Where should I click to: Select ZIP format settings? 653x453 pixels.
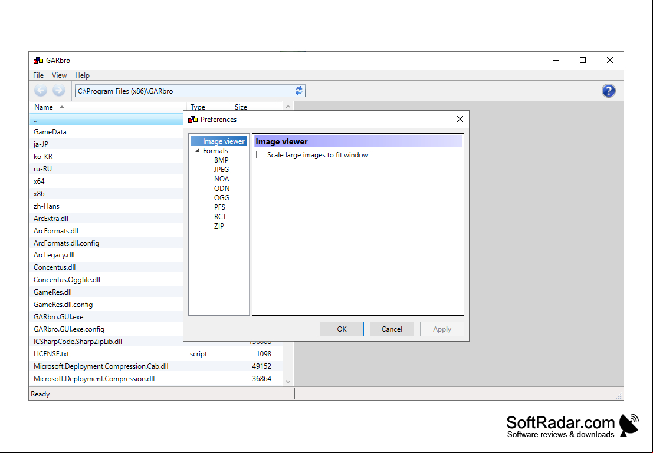pos(219,226)
